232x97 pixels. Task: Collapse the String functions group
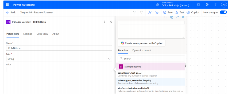150,66
